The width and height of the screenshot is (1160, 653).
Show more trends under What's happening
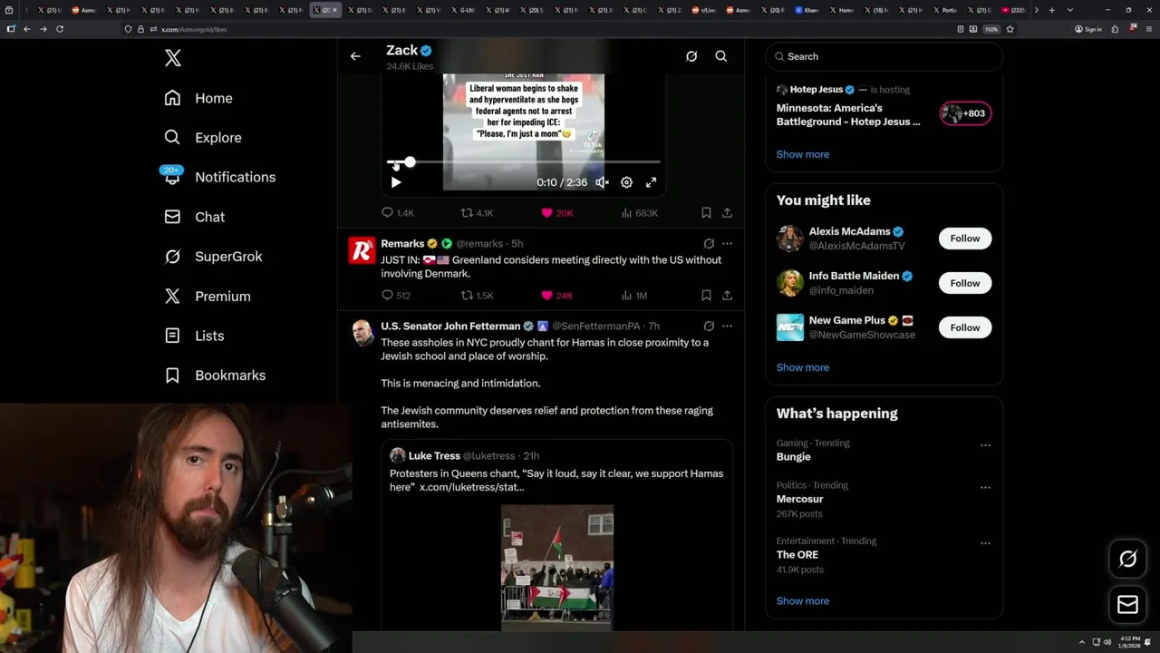[802, 600]
